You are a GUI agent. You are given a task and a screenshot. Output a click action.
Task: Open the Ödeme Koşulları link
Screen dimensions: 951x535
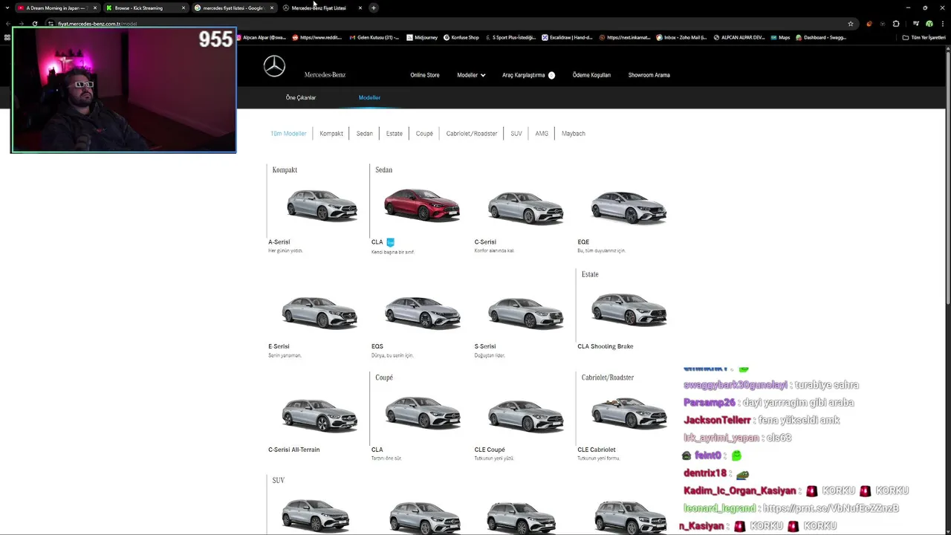coord(591,75)
